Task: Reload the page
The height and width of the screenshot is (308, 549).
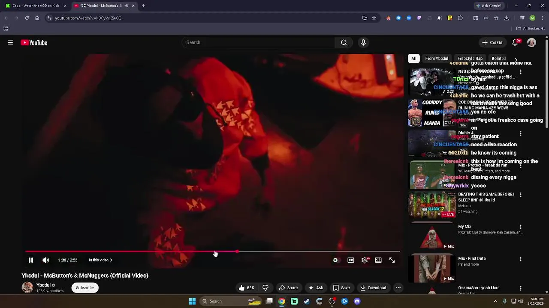Action: tap(27, 18)
